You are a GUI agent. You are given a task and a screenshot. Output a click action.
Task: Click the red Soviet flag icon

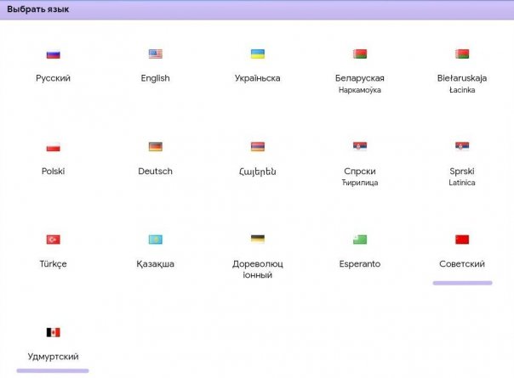pyautogui.click(x=462, y=240)
